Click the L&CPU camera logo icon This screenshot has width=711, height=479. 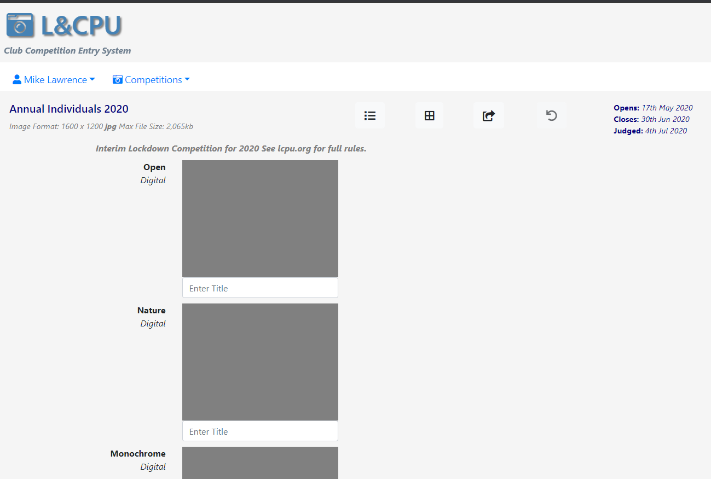(20, 26)
